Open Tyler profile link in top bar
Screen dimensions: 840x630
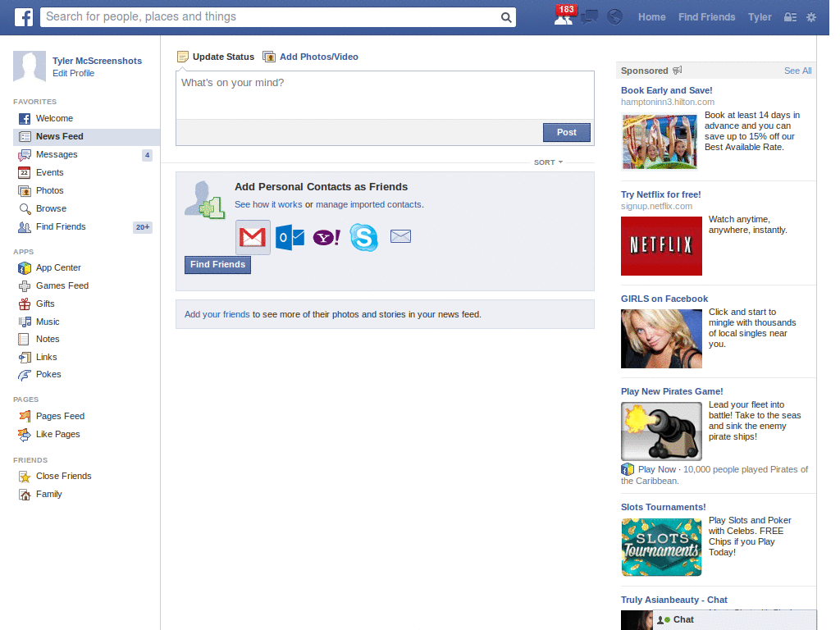(760, 17)
